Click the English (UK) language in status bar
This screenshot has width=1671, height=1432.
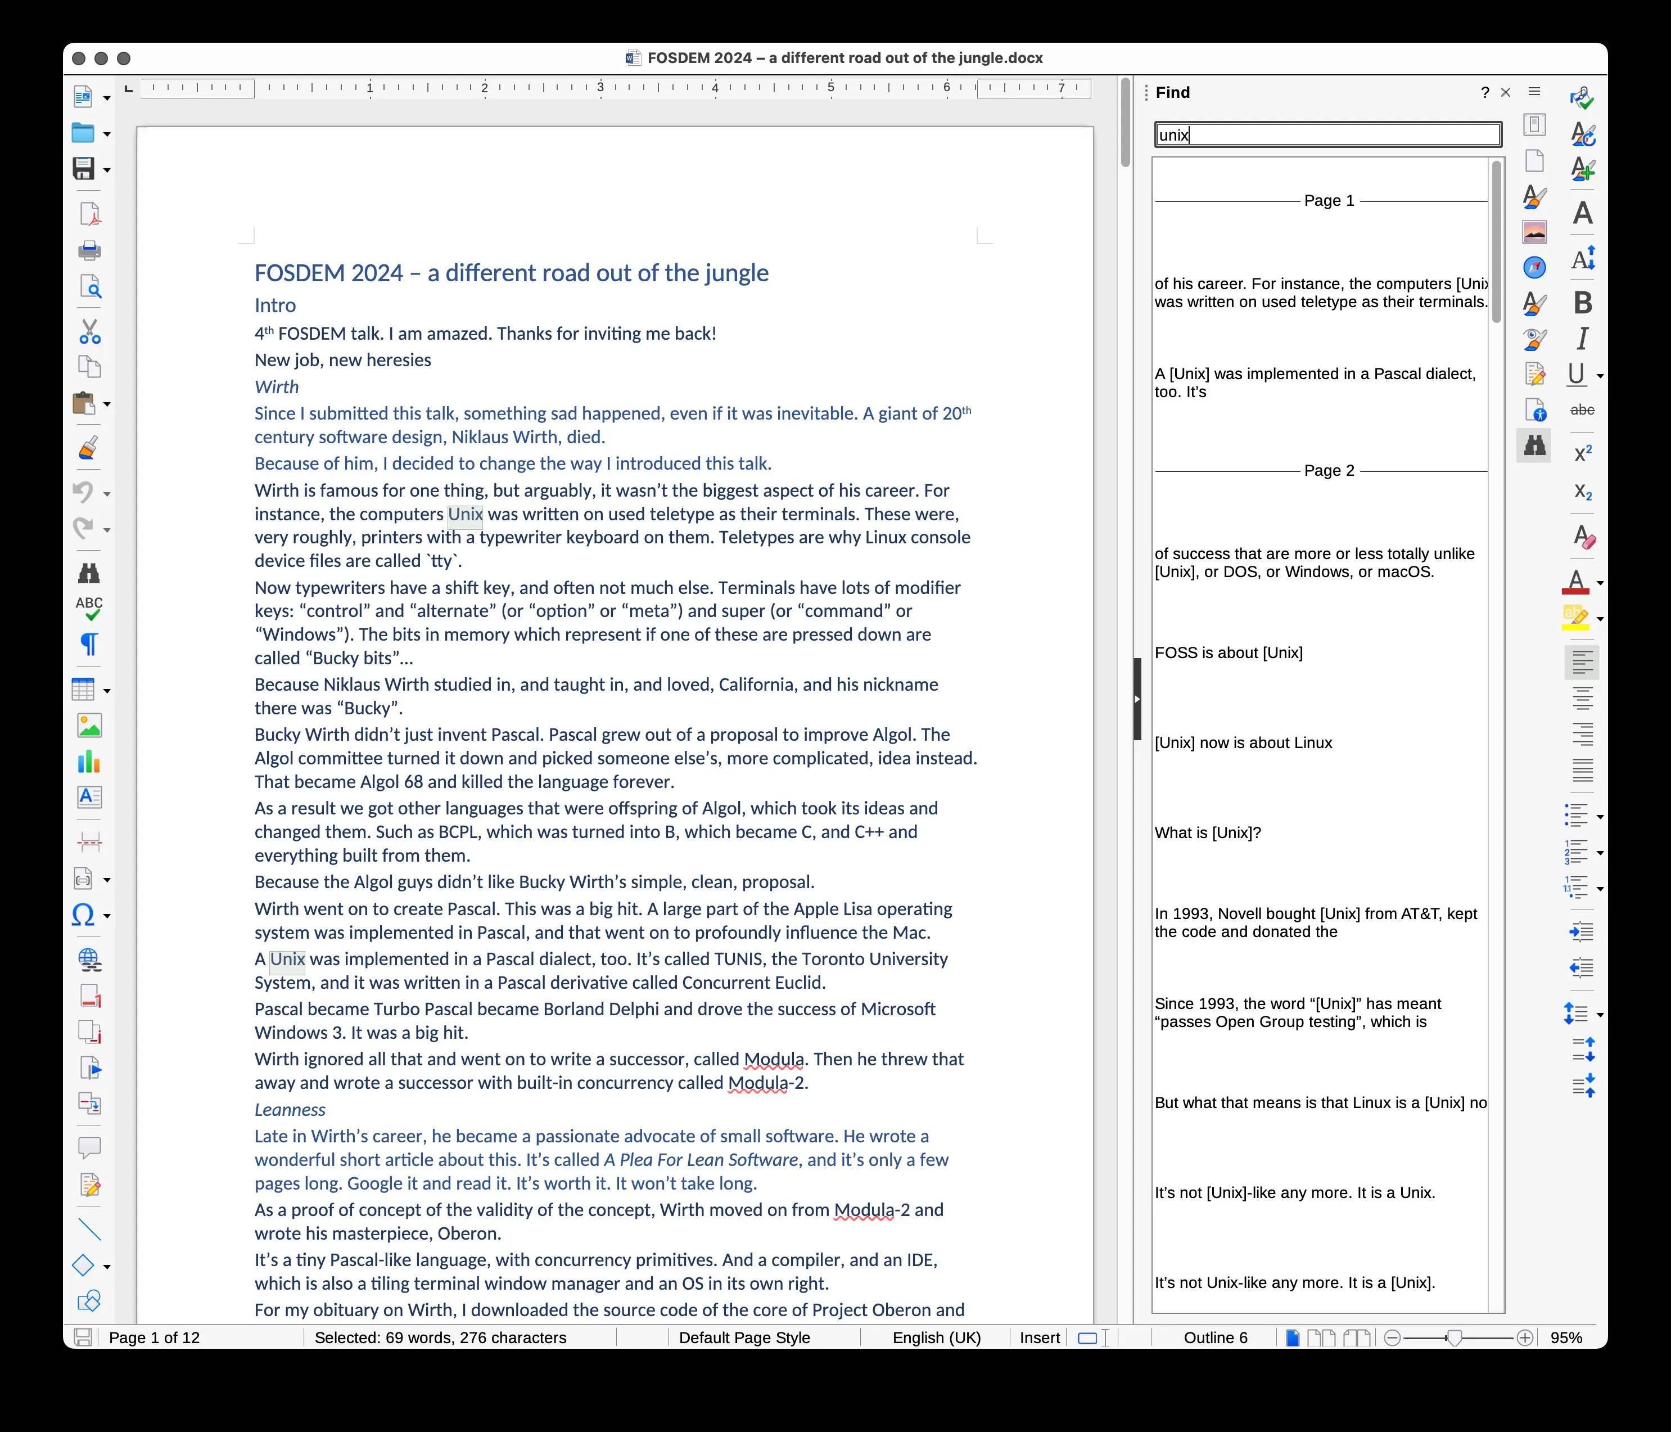point(936,1338)
